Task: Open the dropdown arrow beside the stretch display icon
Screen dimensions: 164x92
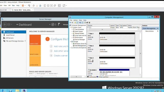Action: coord(66,6)
